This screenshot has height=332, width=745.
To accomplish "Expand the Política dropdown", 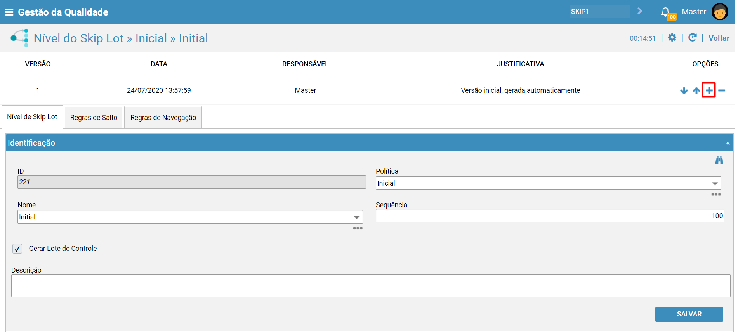I will coord(715,183).
